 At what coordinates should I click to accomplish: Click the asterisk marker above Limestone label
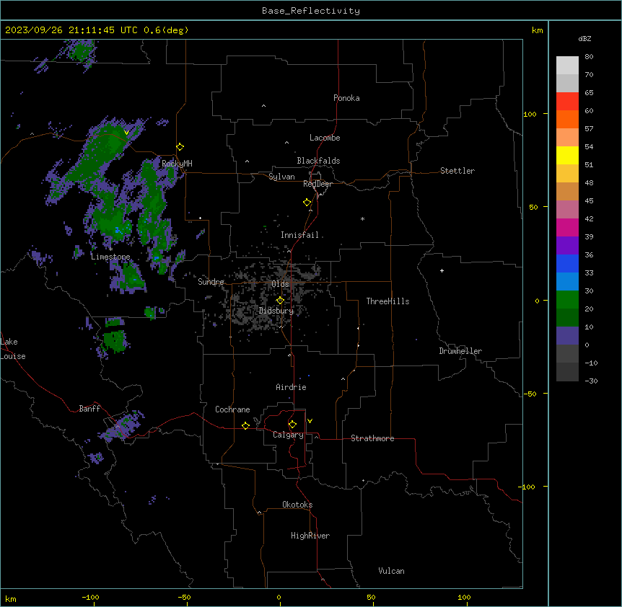(110, 249)
